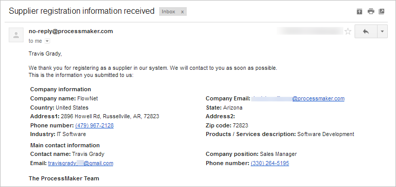
Task: Open the email in a new window
Action: pyautogui.click(x=382, y=11)
